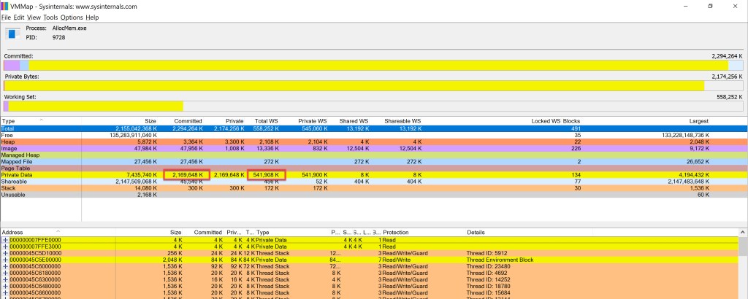Expand the 000000007FFE3000 address entry
Viewport: 748px width, 299px height.
[x=6, y=246]
